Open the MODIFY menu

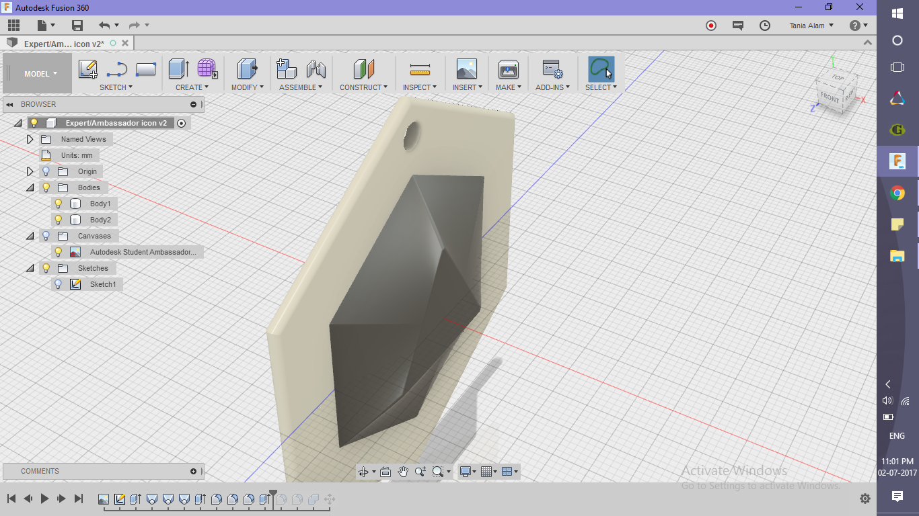coord(248,87)
